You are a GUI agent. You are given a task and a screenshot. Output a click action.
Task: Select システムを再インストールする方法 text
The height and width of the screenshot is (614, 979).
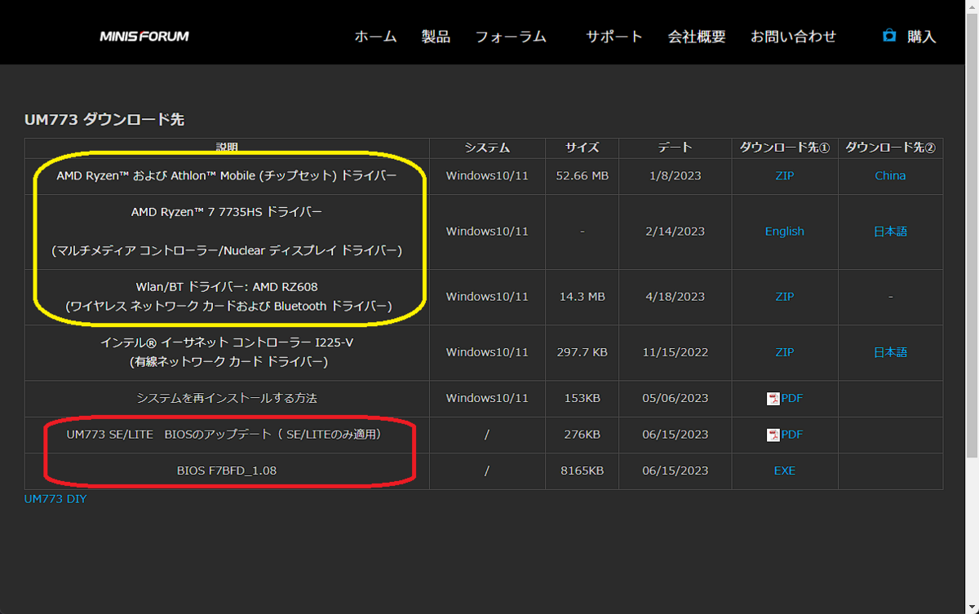(227, 398)
